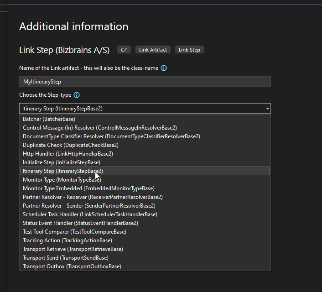Choose Tracking Action (TrackingActionBase)
Image resolution: width=322 pixels, height=292 pixels.
click(x=68, y=240)
